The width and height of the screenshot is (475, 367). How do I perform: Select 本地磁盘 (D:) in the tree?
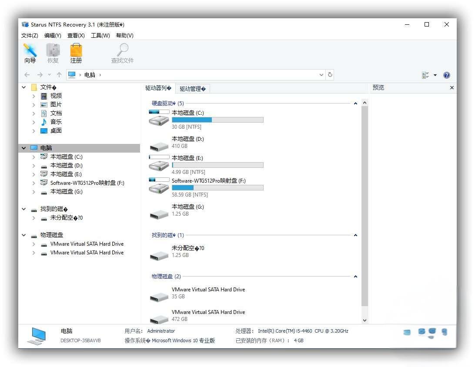(67, 166)
